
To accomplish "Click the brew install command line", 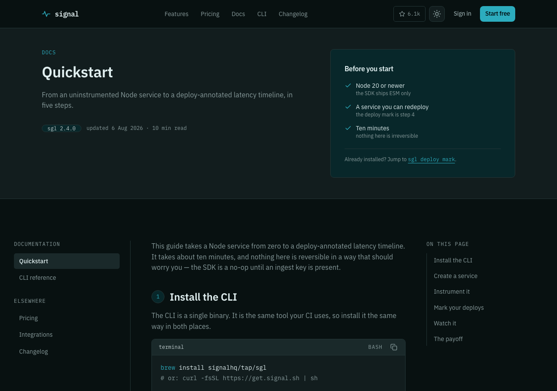I will 213,368.
